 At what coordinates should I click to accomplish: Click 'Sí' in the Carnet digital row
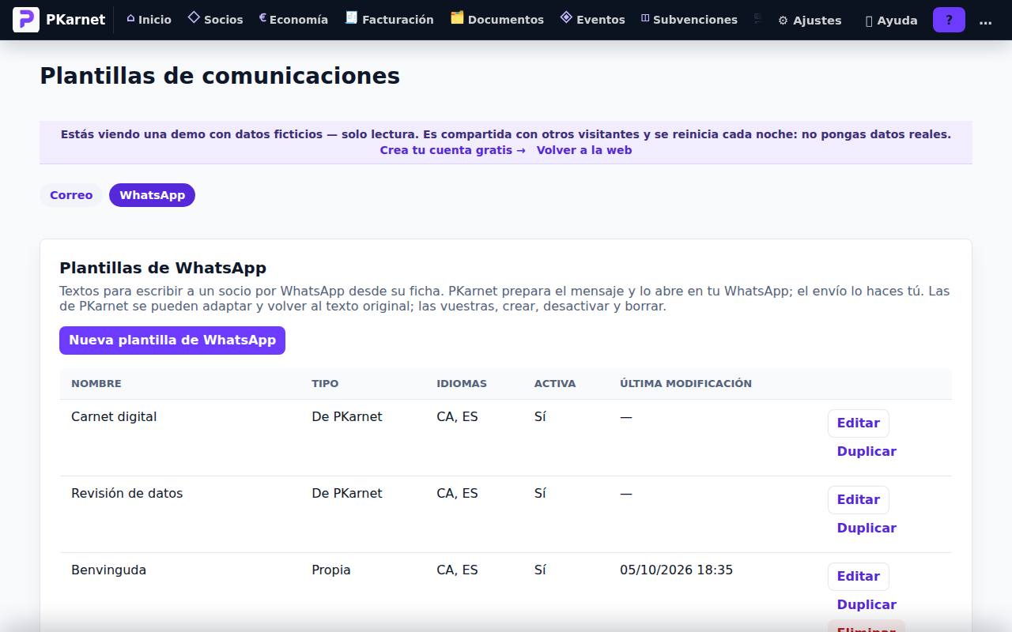pos(540,416)
